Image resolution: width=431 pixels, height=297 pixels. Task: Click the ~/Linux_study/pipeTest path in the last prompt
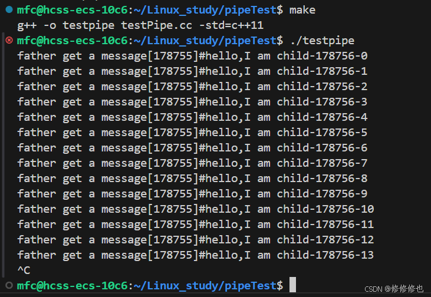click(205, 286)
